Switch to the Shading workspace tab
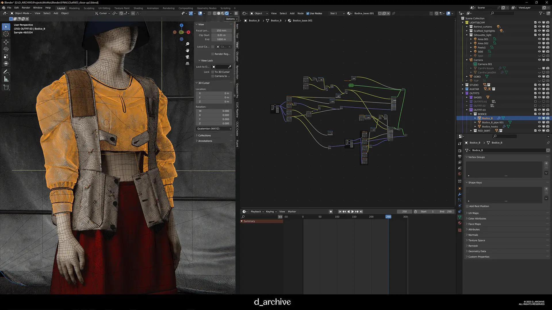This screenshot has width=552, height=310. tap(138, 8)
